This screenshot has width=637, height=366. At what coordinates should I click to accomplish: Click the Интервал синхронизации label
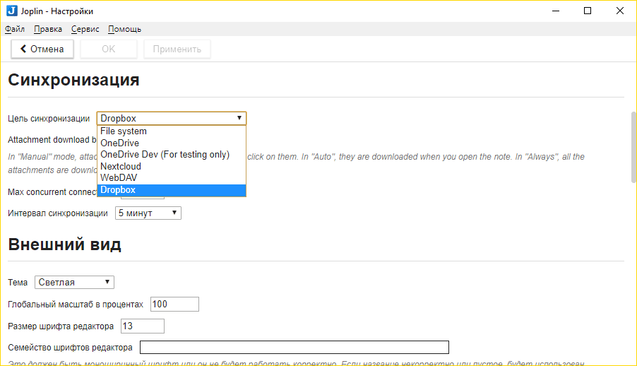tap(58, 213)
